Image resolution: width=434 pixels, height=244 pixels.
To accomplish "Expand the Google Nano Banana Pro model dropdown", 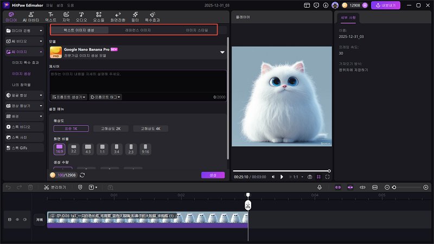I will coord(222,52).
